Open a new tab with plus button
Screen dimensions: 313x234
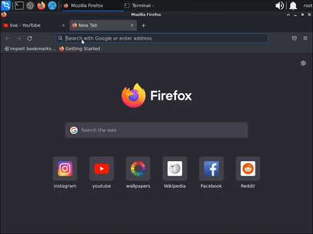143,25
